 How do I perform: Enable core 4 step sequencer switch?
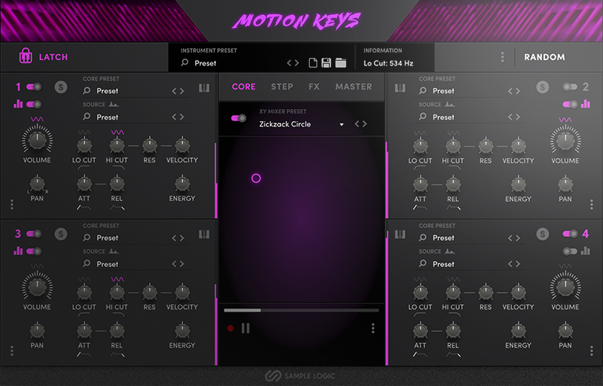point(570,251)
